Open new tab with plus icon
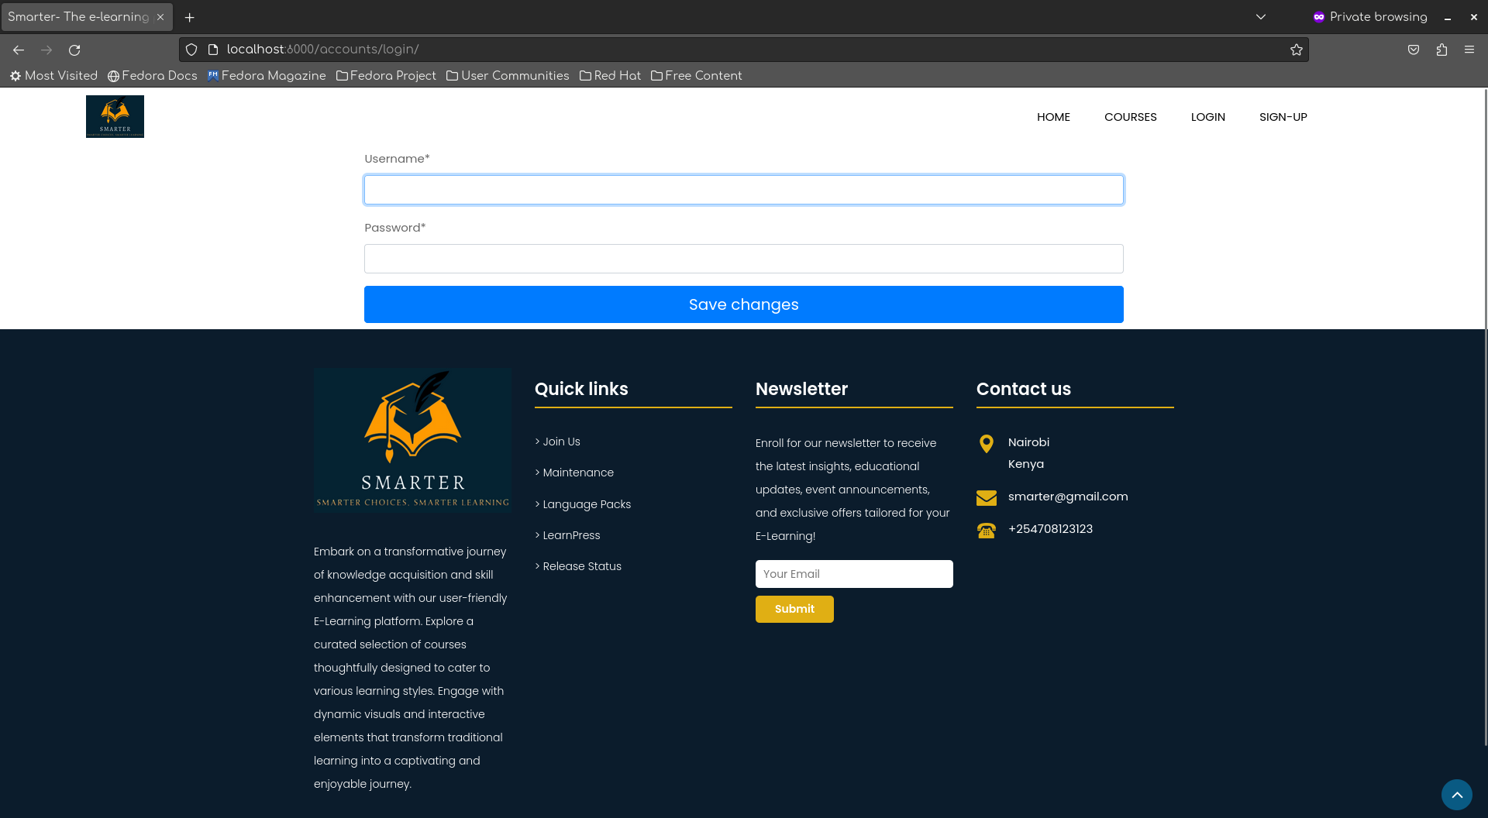Screen dimensions: 1488x818 189,17
